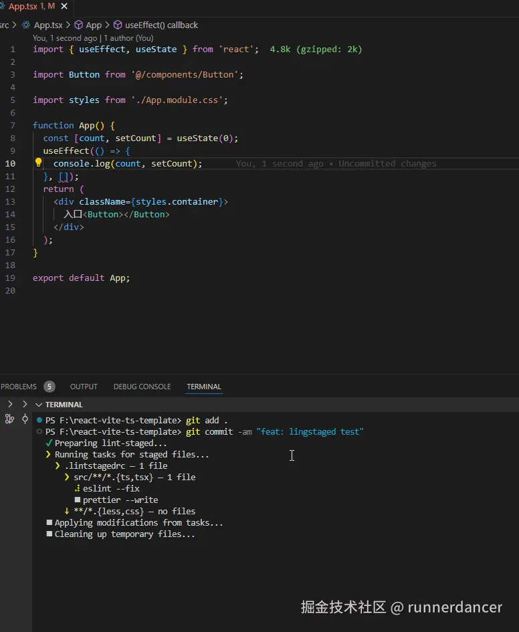Expand the second collapsed chevron left of TERMINAL

[x=25, y=404]
